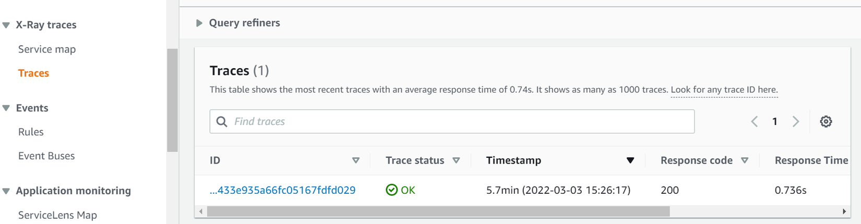
Task: Expand the Query refiners section
Action: tap(199, 23)
